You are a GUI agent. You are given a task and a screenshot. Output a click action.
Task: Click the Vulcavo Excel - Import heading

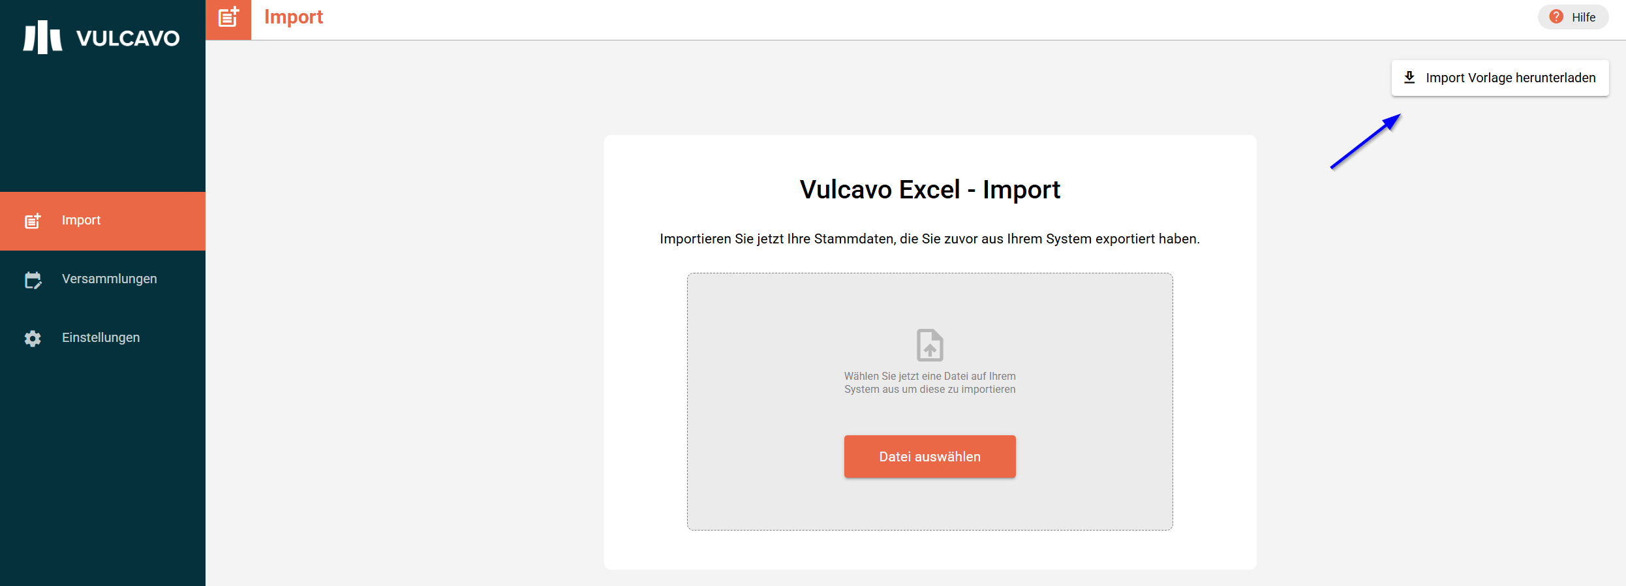[x=930, y=190]
